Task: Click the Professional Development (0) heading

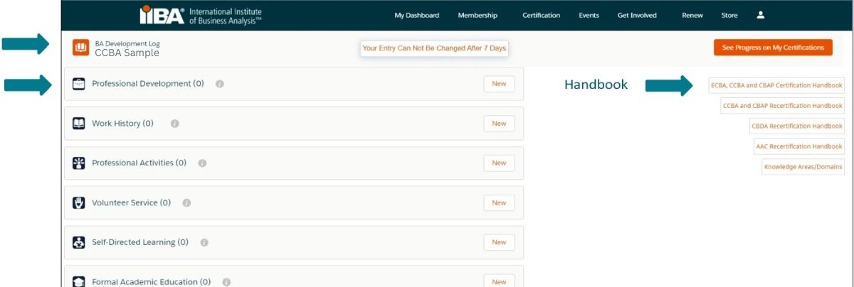Action: click(148, 84)
